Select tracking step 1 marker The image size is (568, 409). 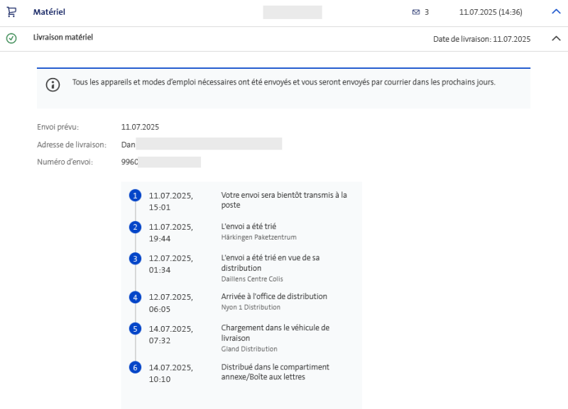coord(135,195)
